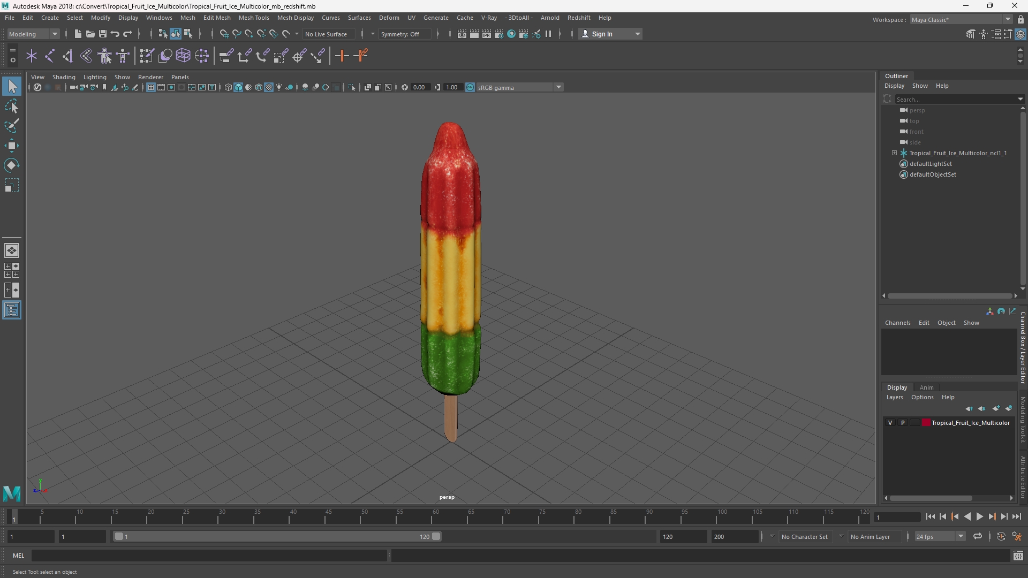Click the Sign In button
This screenshot has width=1028, height=578.
610,34
